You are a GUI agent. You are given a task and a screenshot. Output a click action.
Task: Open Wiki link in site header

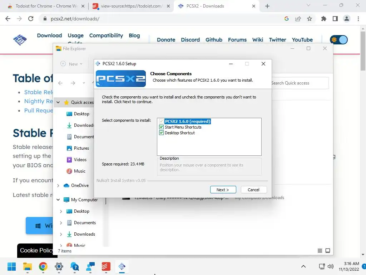258,40
